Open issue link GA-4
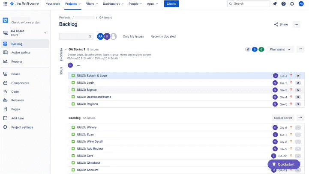309x174 pixels. [283, 97]
